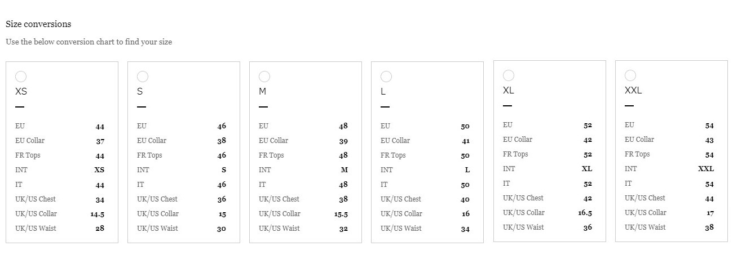Click the Size conversions heading
This screenshot has height=255, width=733.
38,24
